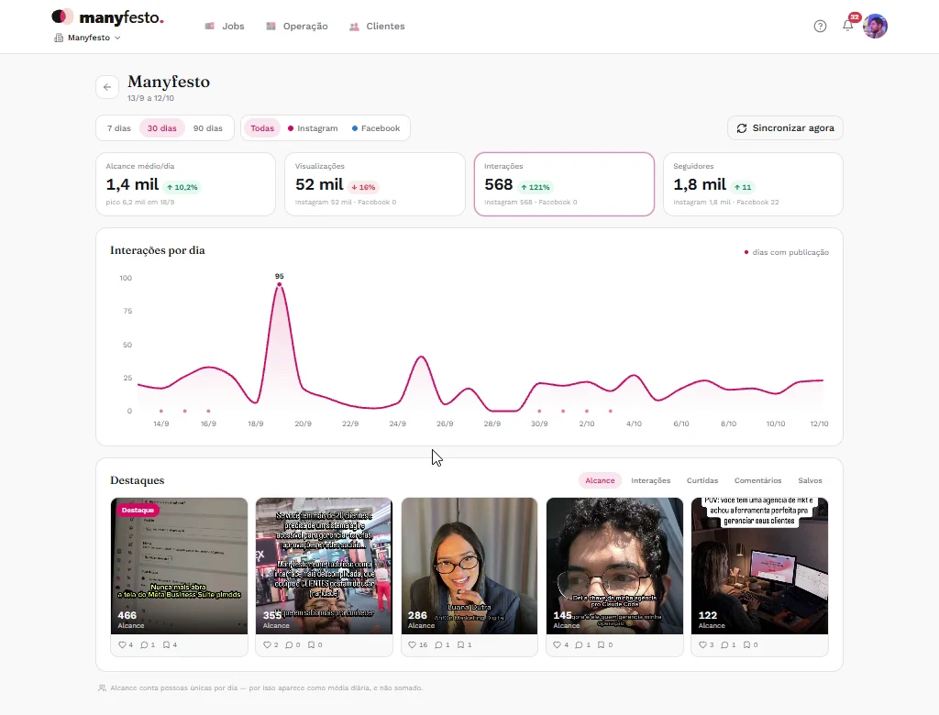The height and width of the screenshot is (715, 939).
Task: Open the Jobs menu
Action: click(225, 27)
